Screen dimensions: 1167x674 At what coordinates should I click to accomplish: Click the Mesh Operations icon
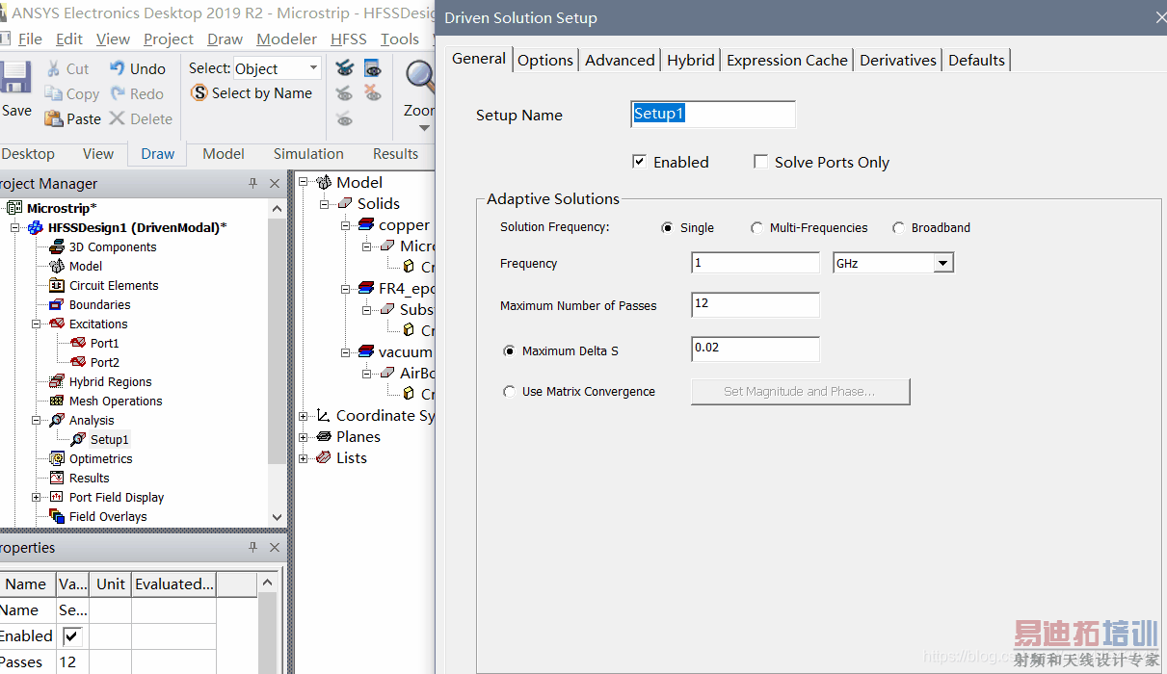57,401
